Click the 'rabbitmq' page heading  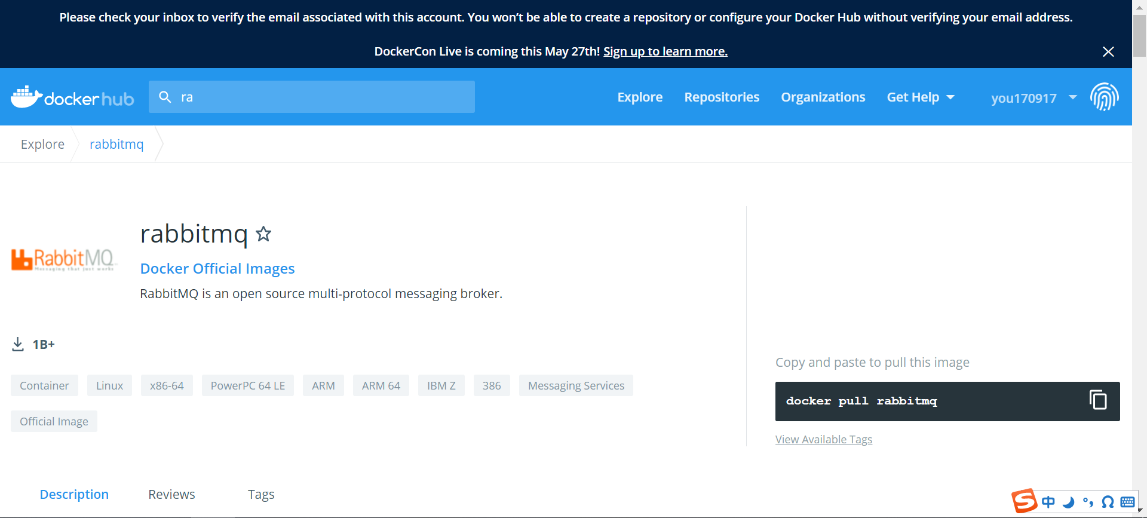(x=194, y=234)
